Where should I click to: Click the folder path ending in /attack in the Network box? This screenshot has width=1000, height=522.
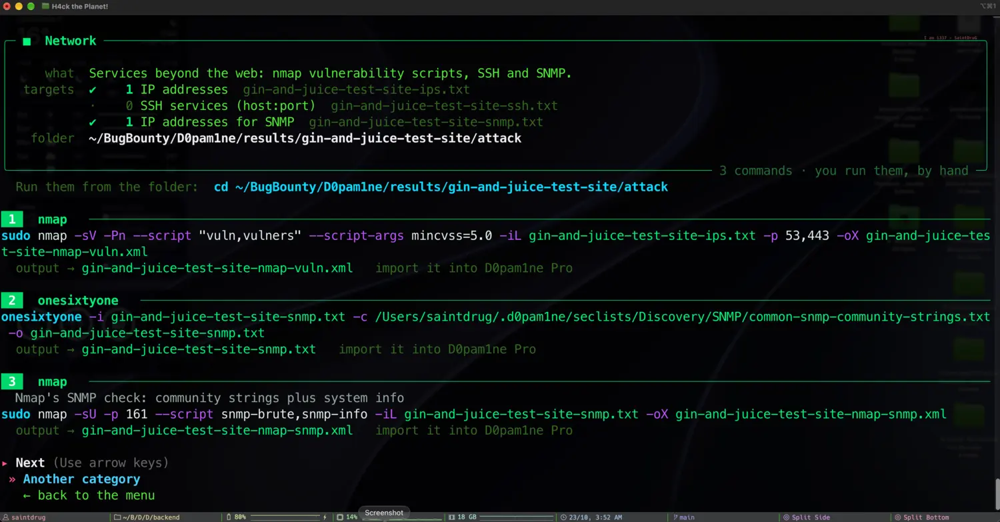pos(305,139)
